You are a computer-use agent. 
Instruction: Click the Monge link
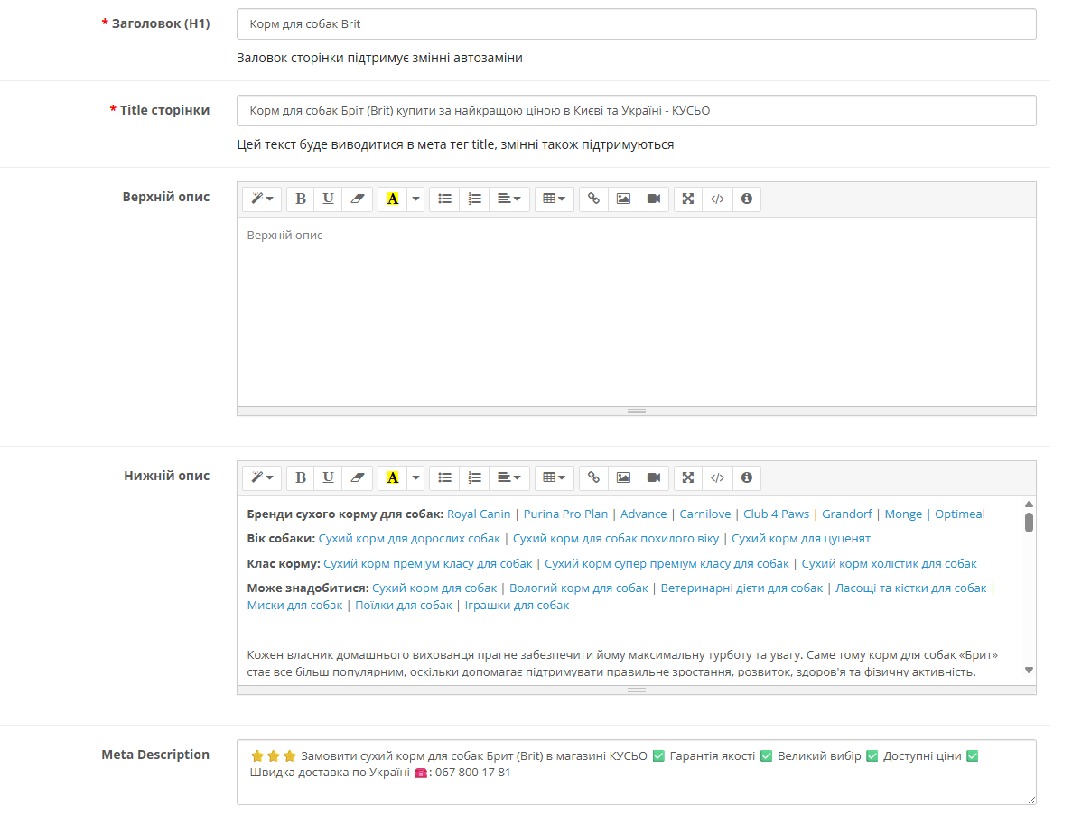[903, 514]
